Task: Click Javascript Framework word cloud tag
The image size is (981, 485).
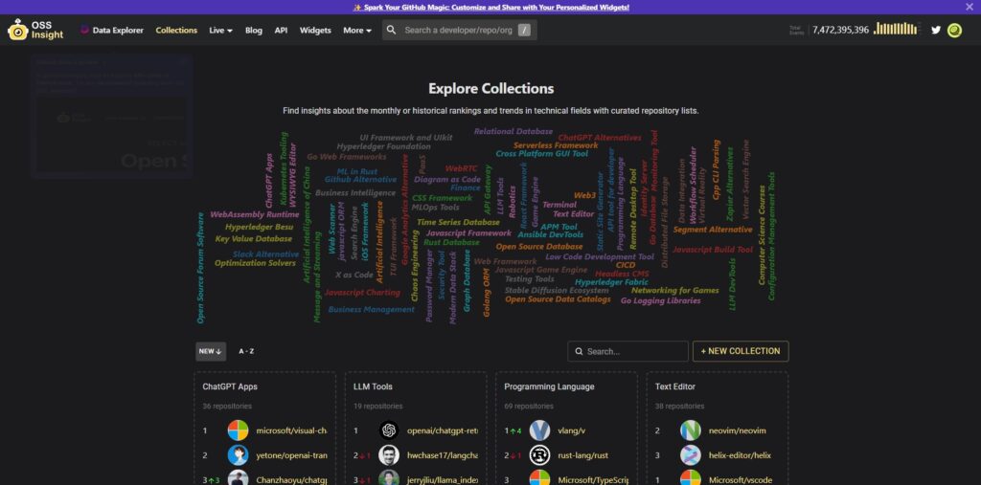Action: click(x=468, y=233)
